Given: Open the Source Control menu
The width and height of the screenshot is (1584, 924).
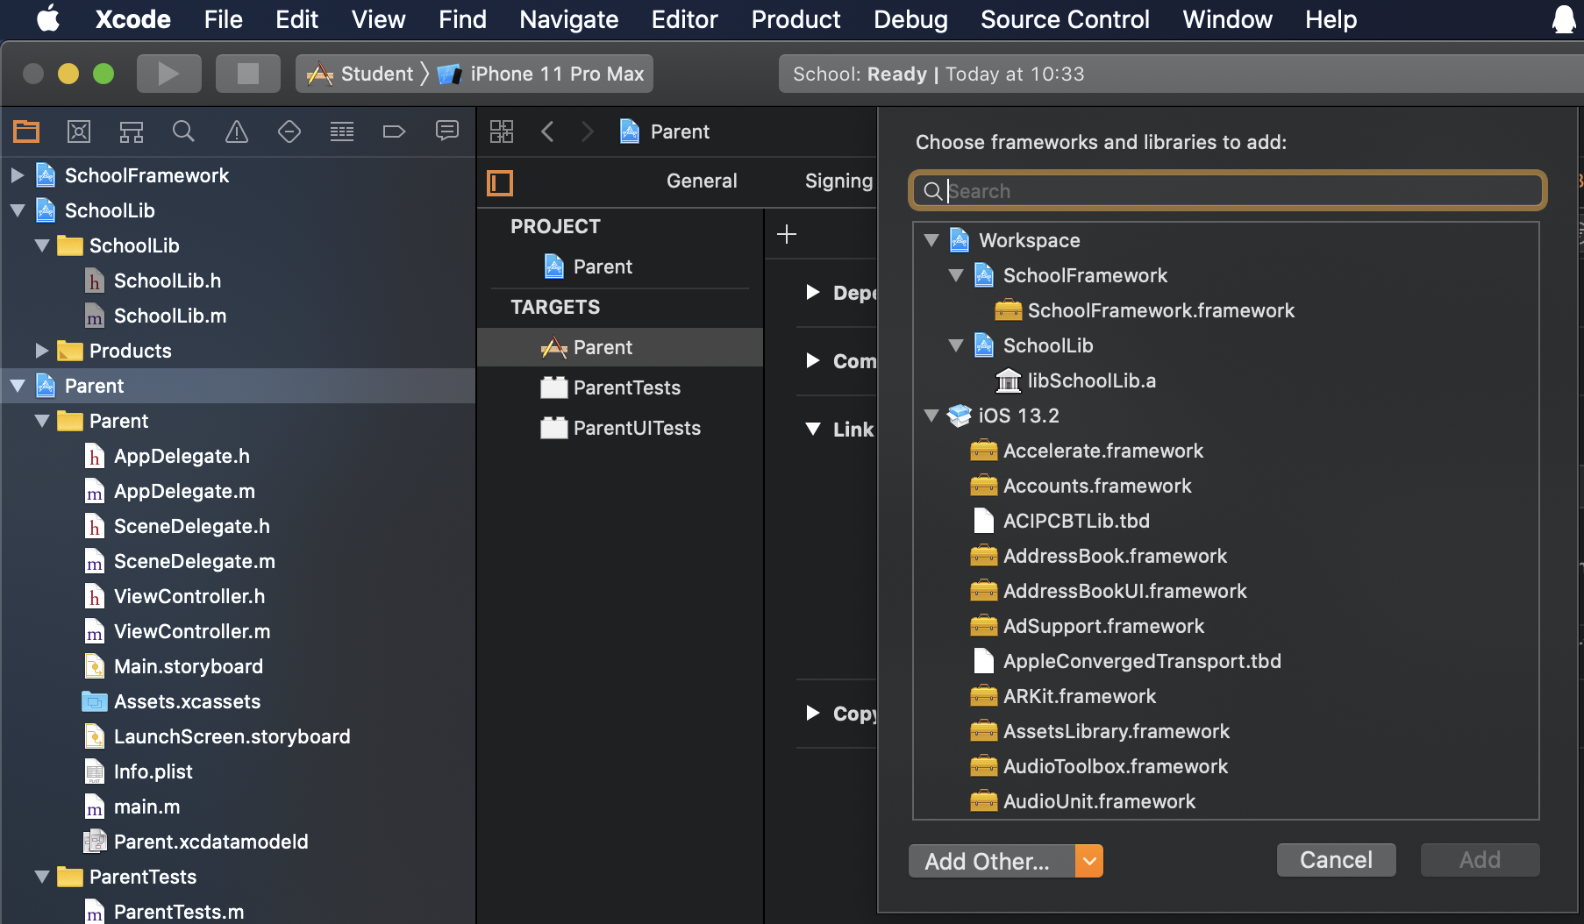Looking at the screenshot, I should click(1065, 18).
